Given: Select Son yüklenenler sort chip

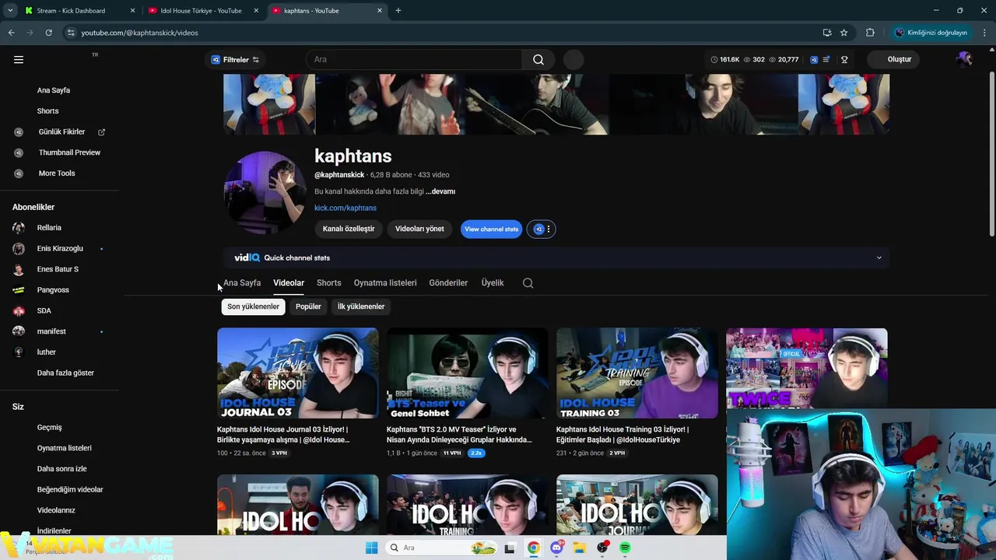Looking at the screenshot, I should click(253, 306).
